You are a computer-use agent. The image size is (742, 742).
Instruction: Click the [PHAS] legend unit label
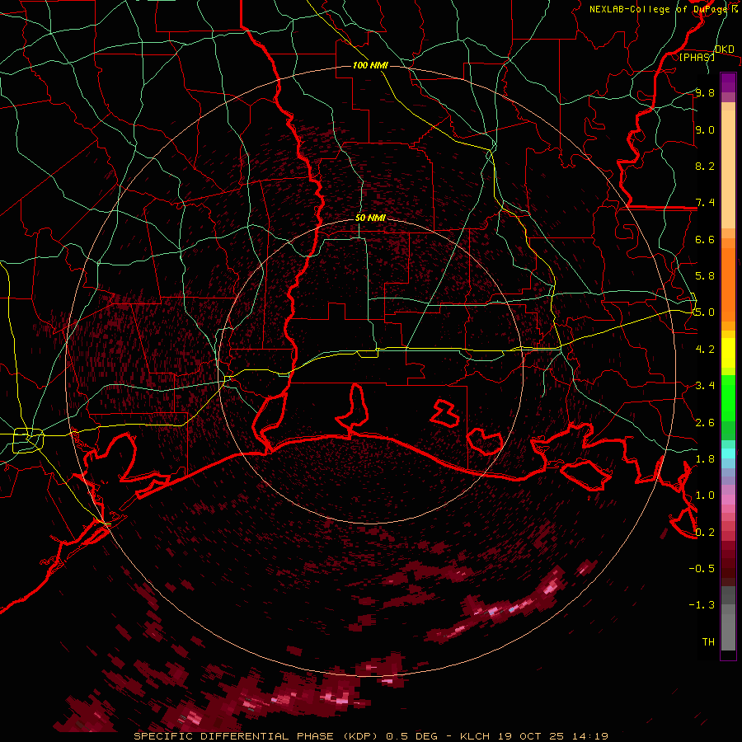(697, 57)
